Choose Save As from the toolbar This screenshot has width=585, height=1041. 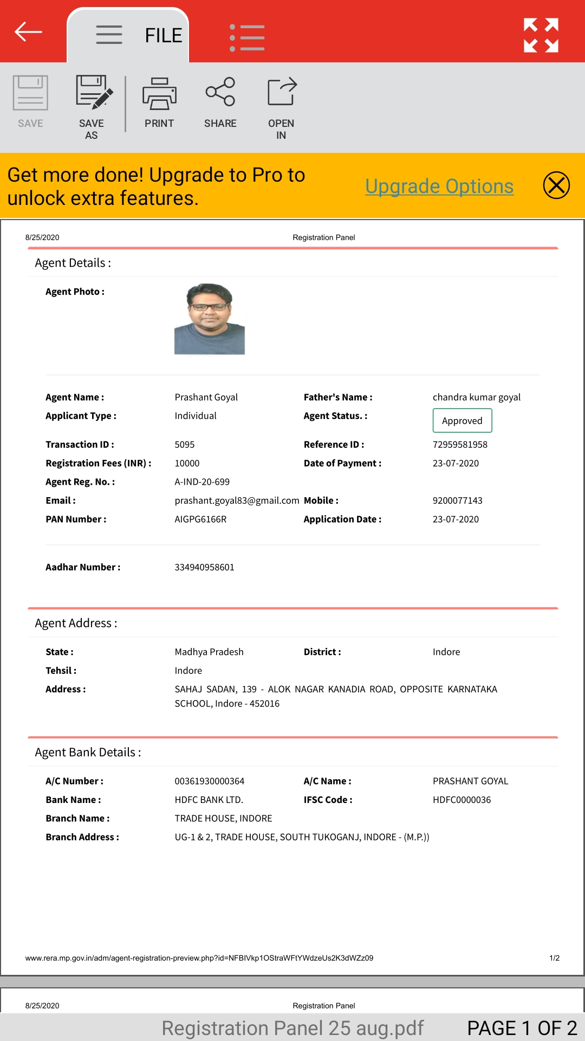coord(92,107)
